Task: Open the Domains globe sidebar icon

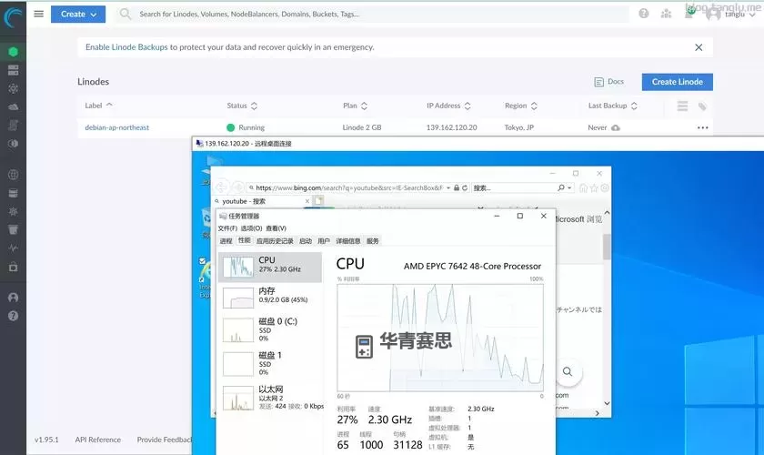Action: [13, 175]
